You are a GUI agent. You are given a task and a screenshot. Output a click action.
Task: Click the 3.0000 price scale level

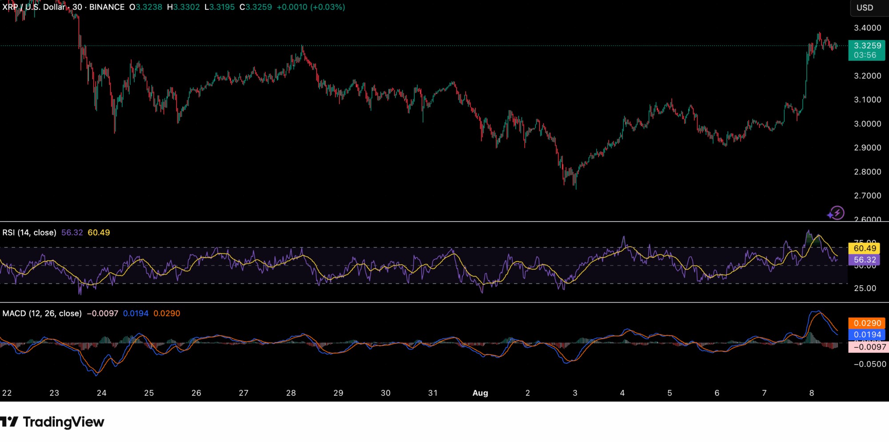(x=867, y=124)
